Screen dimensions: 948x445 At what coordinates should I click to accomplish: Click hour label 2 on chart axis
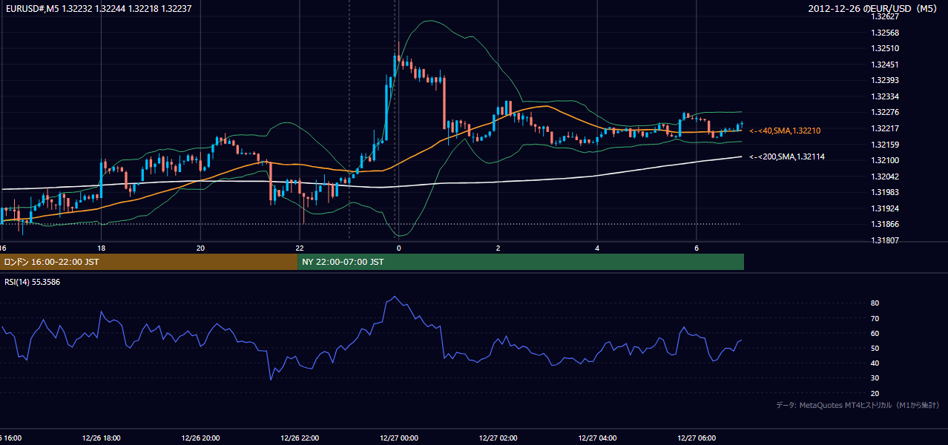[x=498, y=247]
